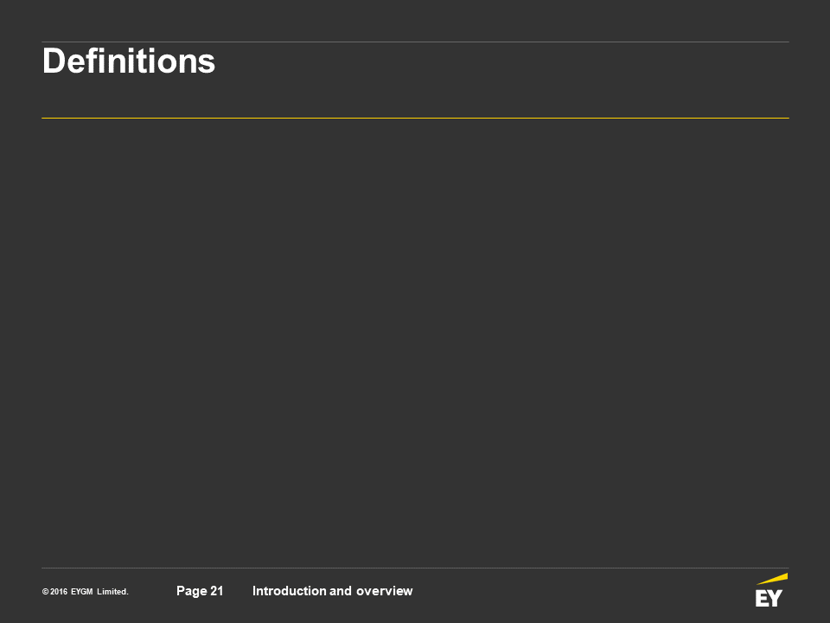Image resolution: width=830 pixels, height=623 pixels.
Task: Click the word Page in the footer
Action: coord(192,591)
